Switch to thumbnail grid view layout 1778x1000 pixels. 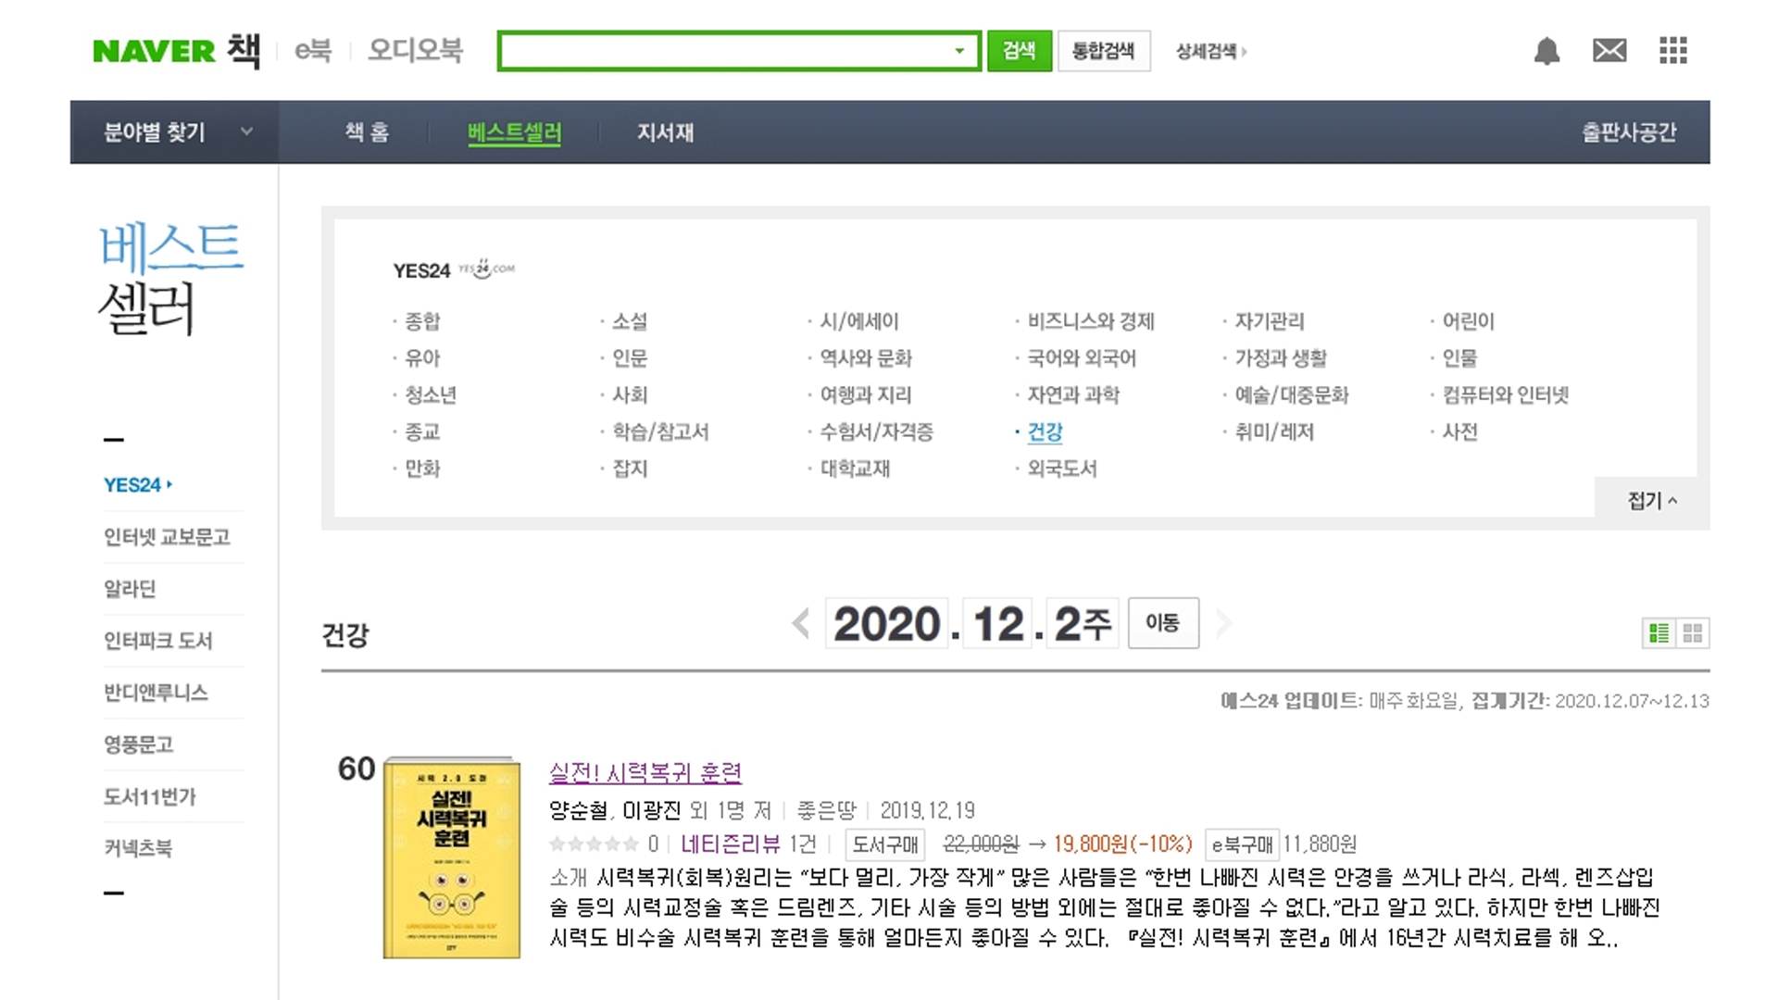coord(1693,633)
